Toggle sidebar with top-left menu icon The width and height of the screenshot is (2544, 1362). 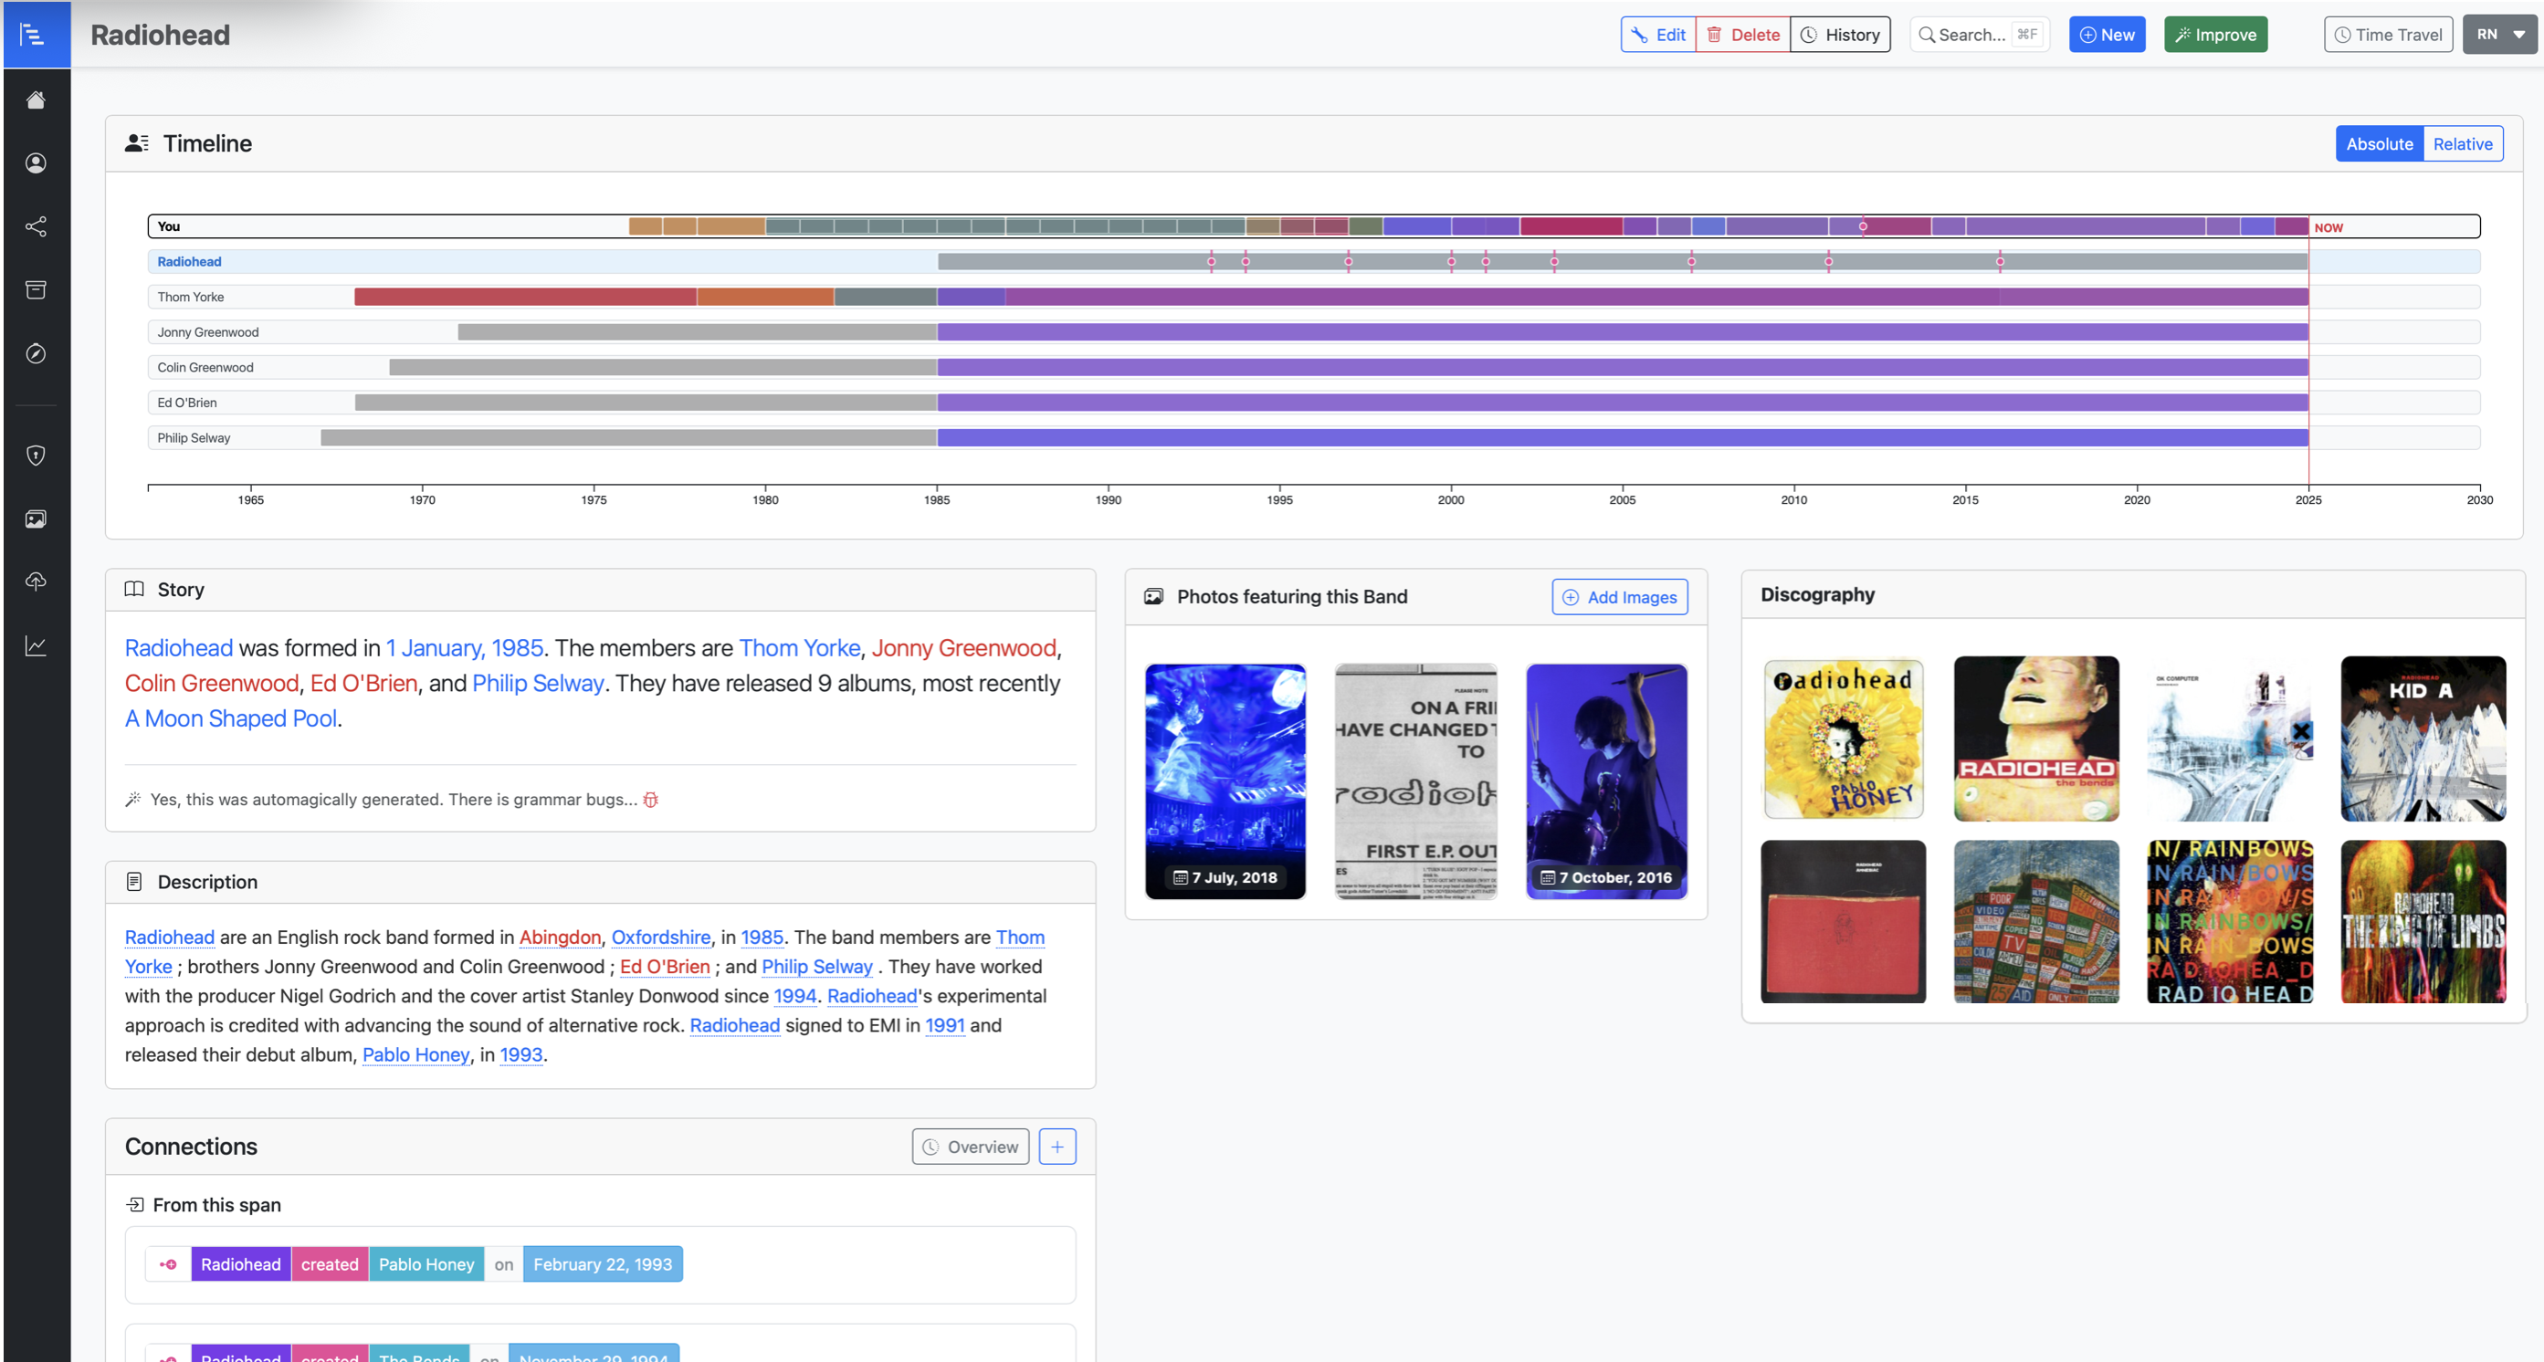pos(34,35)
